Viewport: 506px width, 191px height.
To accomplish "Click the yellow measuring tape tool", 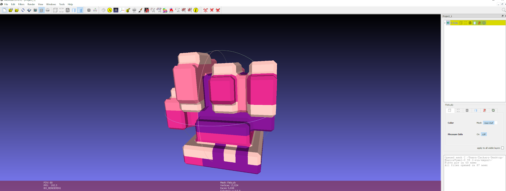I will (x=128, y=10).
